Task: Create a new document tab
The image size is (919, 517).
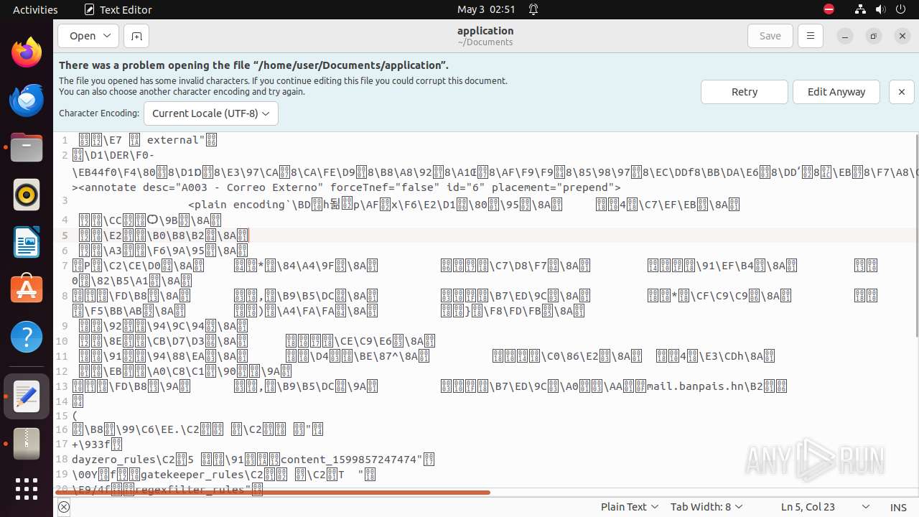Action: tap(136, 36)
